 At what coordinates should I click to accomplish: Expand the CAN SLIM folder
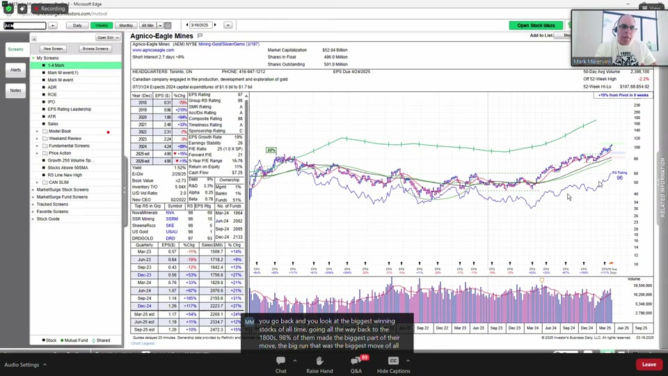pos(37,182)
